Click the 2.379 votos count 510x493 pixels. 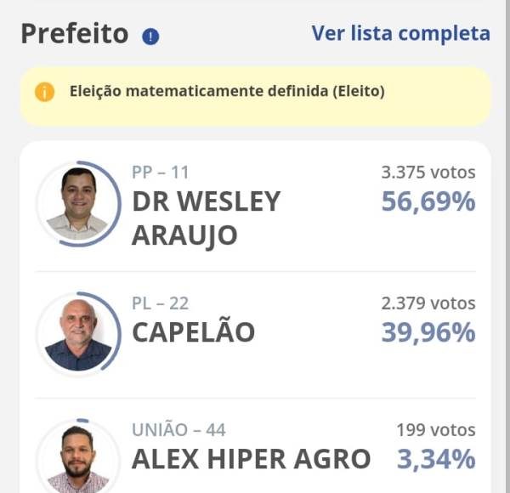click(428, 303)
